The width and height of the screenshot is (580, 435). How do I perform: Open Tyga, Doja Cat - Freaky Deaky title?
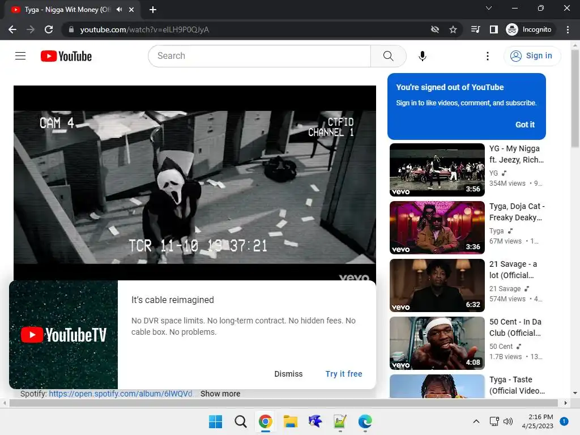(517, 212)
